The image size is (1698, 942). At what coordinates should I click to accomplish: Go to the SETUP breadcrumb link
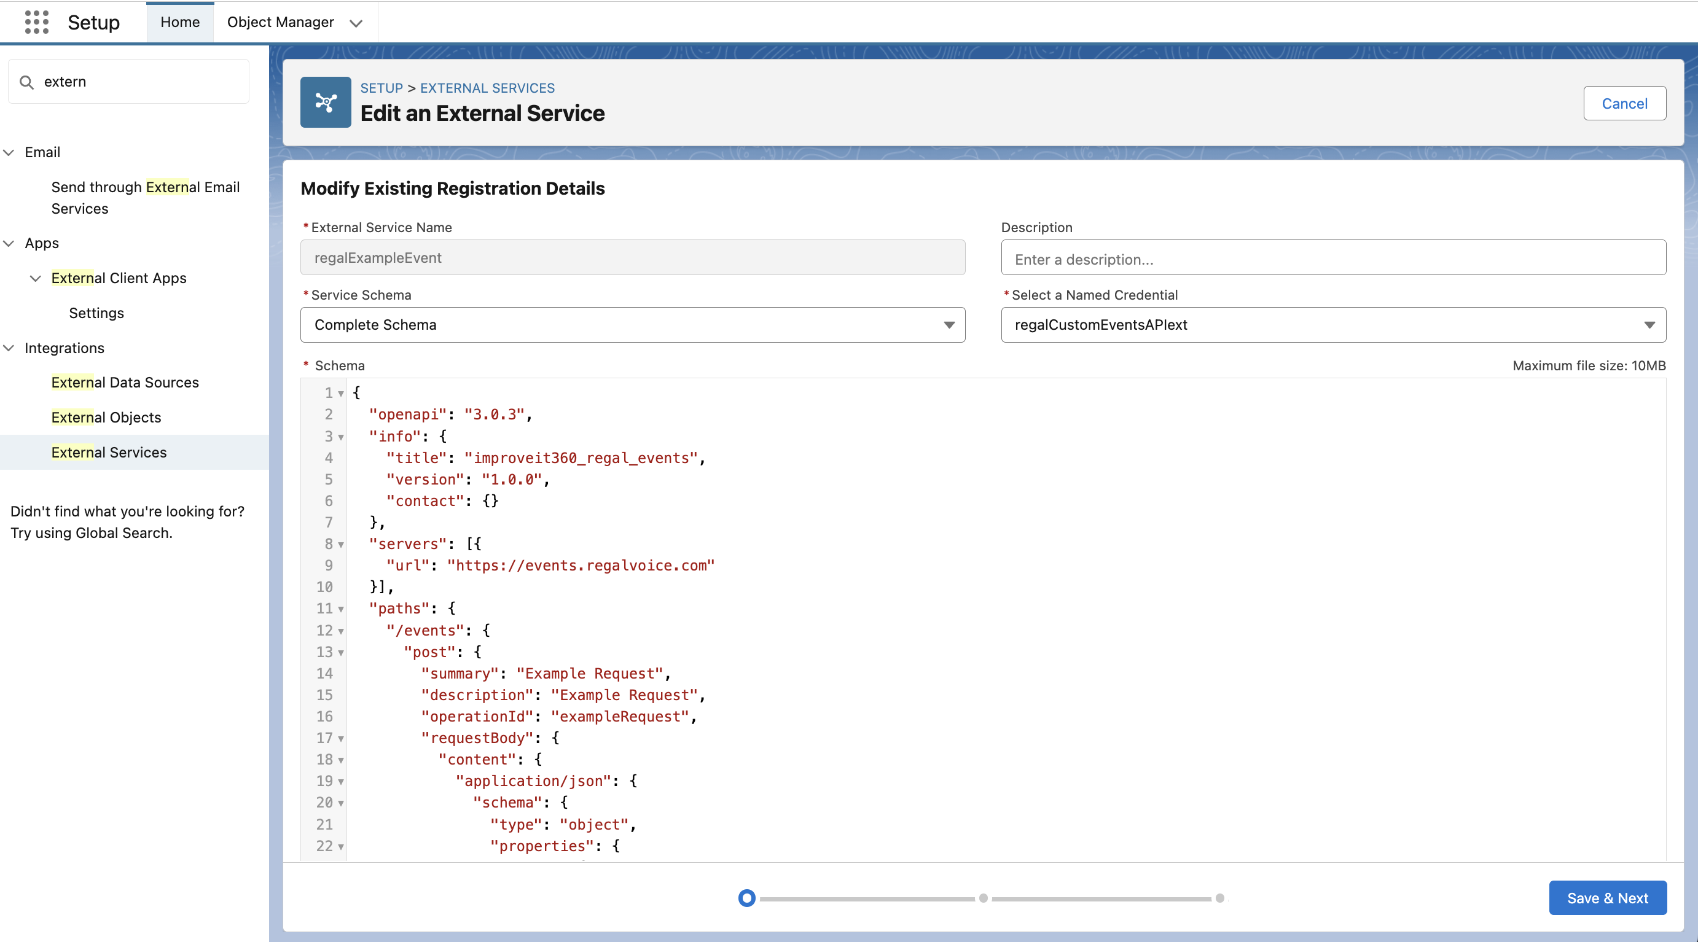tap(381, 88)
